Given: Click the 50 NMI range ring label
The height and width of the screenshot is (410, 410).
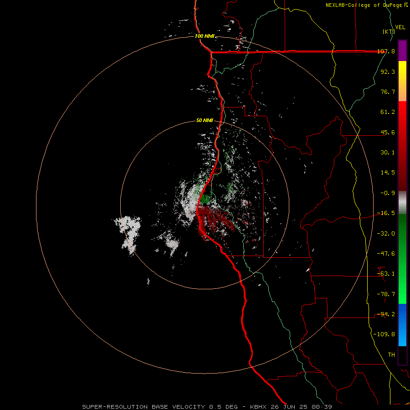Looking at the screenshot, I should (x=205, y=121).
